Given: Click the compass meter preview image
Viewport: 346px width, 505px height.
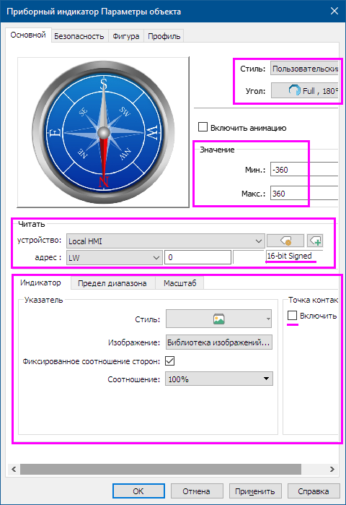Looking at the screenshot, I should [103, 132].
